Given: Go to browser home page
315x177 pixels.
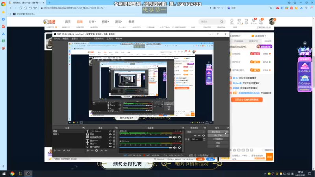Looking at the screenshot, I should coord(25,8).
